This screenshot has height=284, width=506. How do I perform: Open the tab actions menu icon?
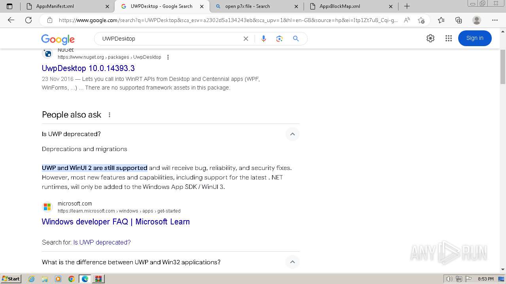pyautogui.click(x=10, y=6)
